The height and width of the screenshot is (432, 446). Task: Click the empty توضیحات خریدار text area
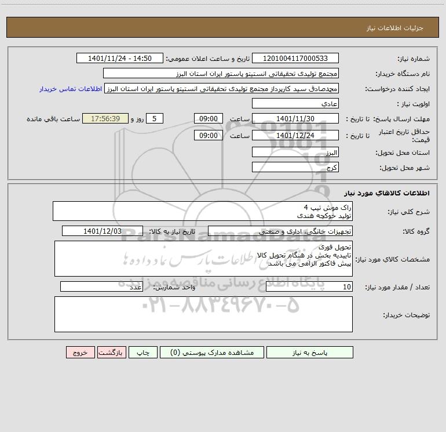(x=203, y=314)
